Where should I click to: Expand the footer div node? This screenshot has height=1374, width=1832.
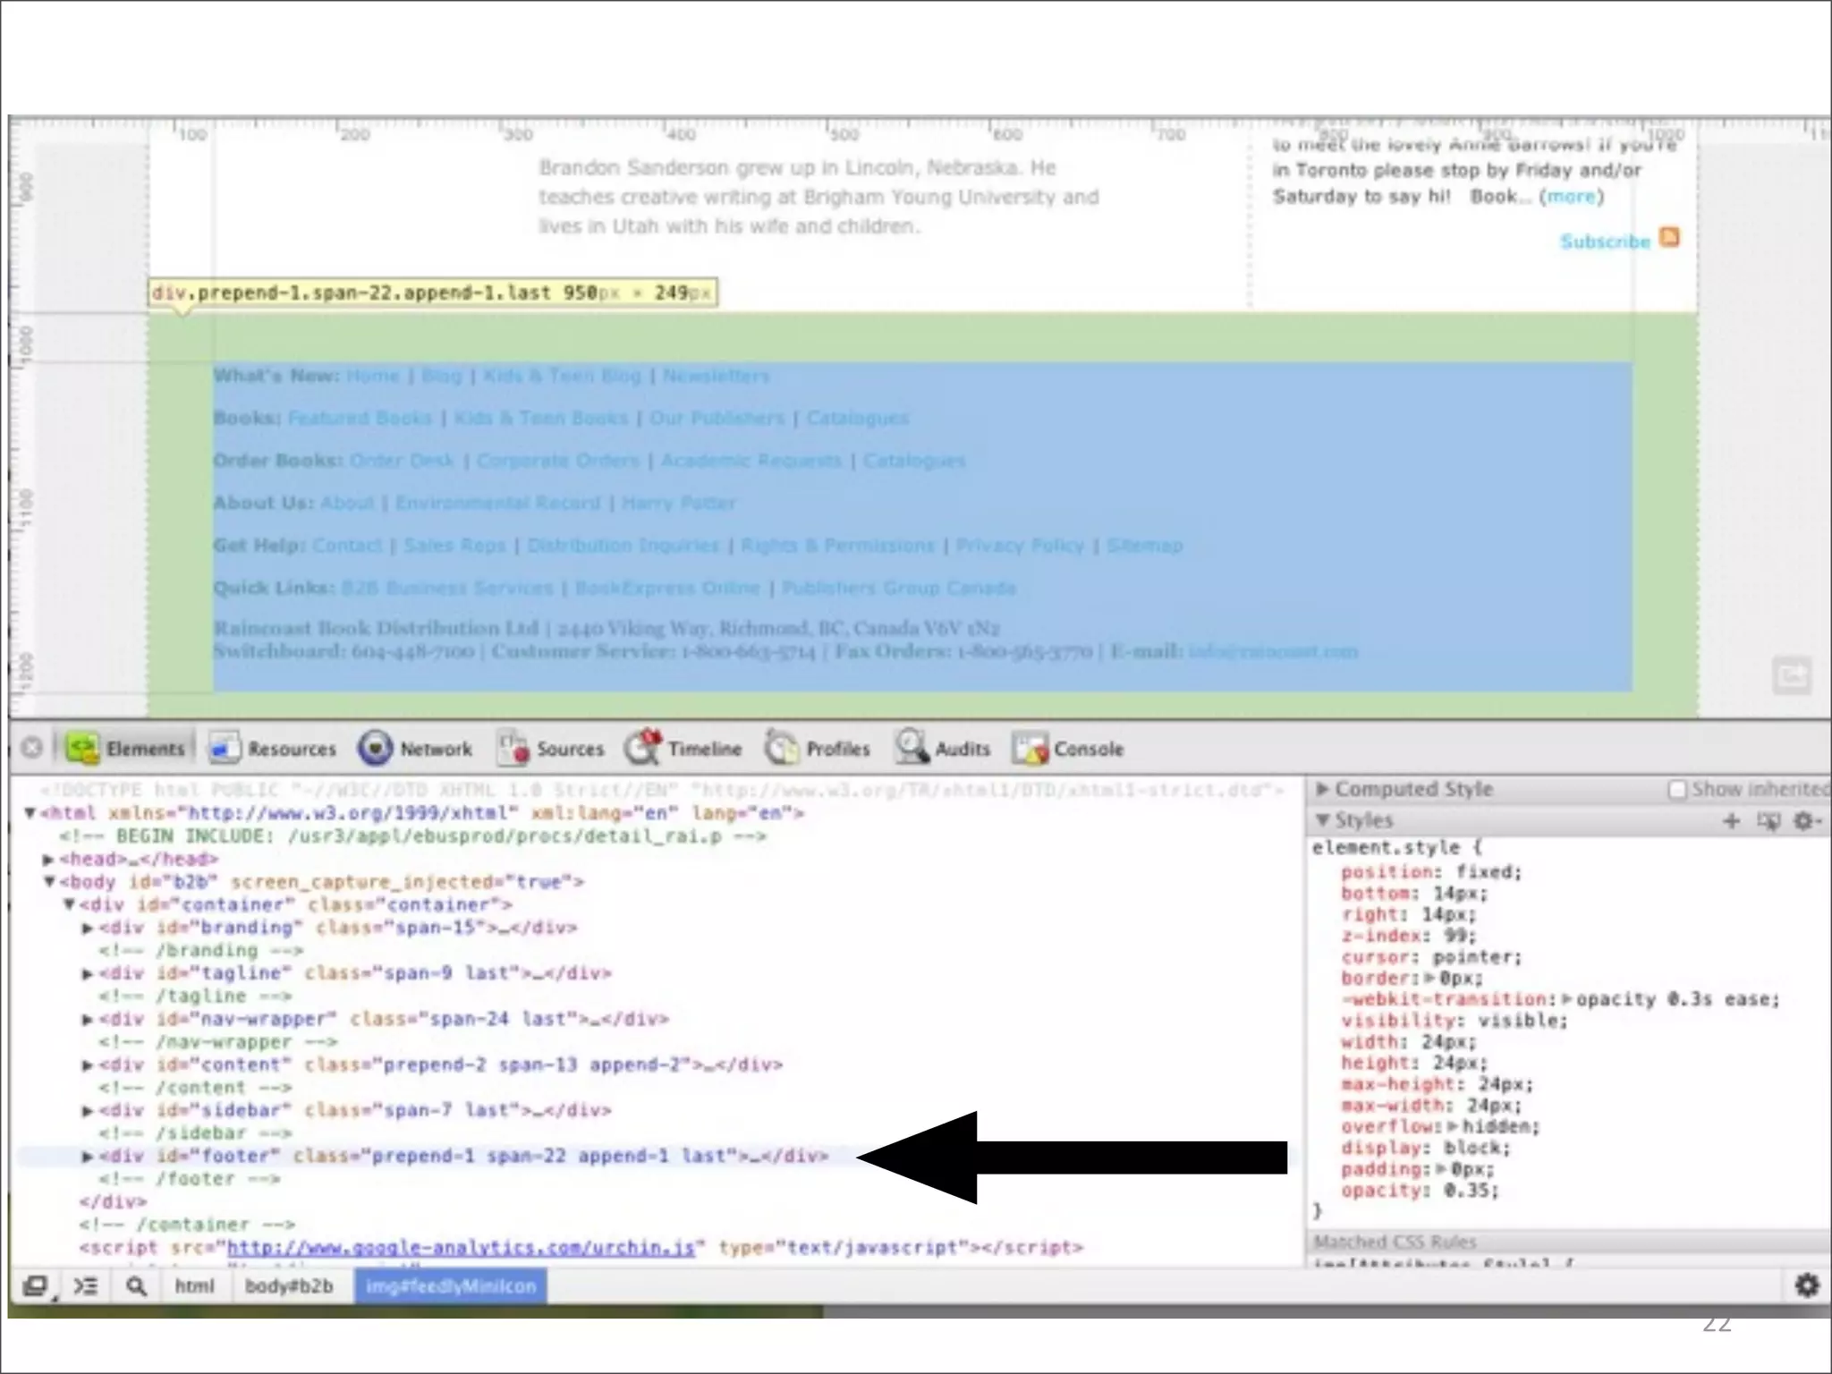tap(88, 1157)
